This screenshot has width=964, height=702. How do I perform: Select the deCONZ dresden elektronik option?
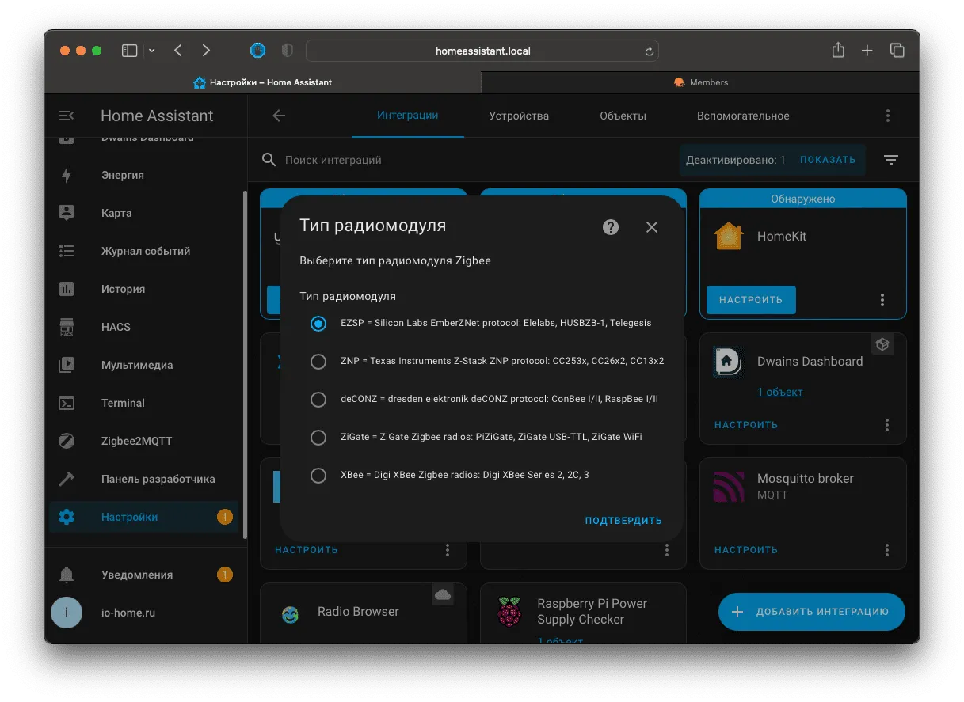[x=318, y=399]
